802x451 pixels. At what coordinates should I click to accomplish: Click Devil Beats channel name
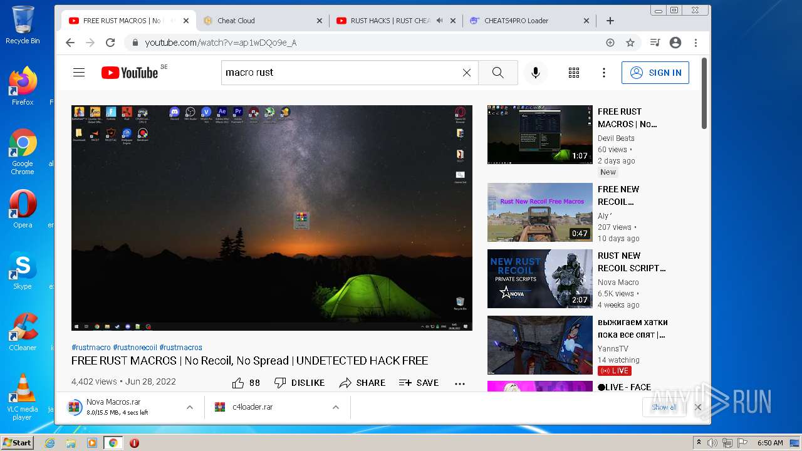(x=616, y=138)
